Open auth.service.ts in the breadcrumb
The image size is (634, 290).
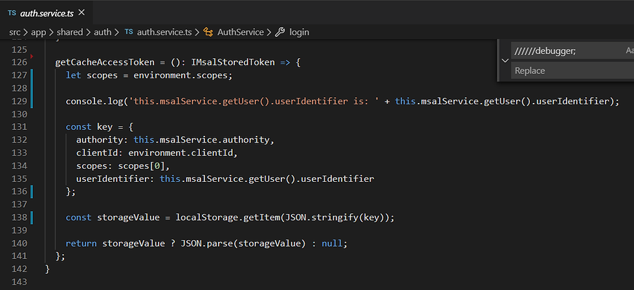click(164, 32)
